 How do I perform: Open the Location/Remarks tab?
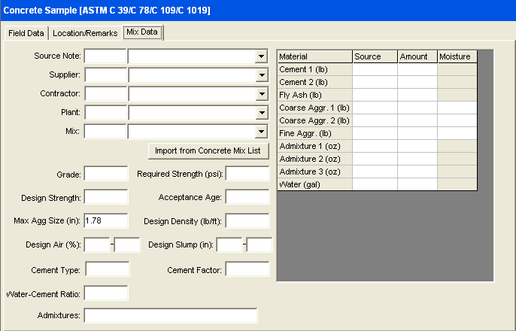click(85, 33)
